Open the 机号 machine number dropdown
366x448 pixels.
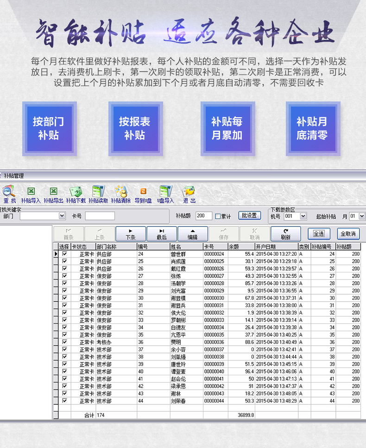pos(303,216)
